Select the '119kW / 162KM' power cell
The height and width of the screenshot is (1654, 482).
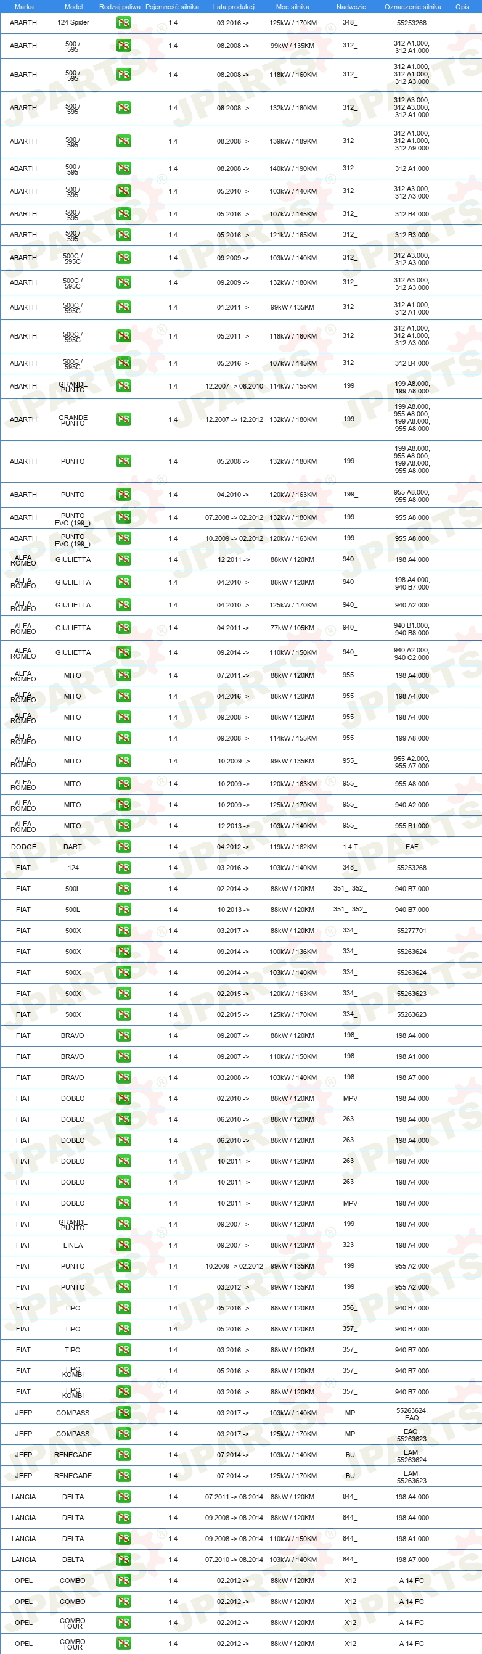(x=293, y=846)
